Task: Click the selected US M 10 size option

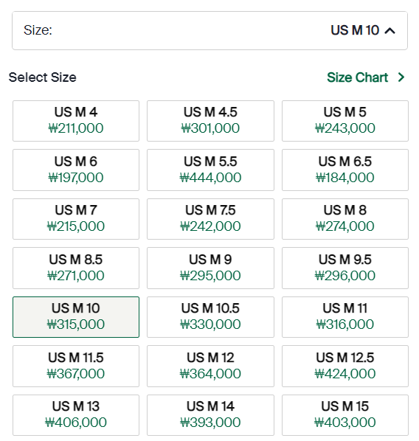Action: (x=76, y=317)
